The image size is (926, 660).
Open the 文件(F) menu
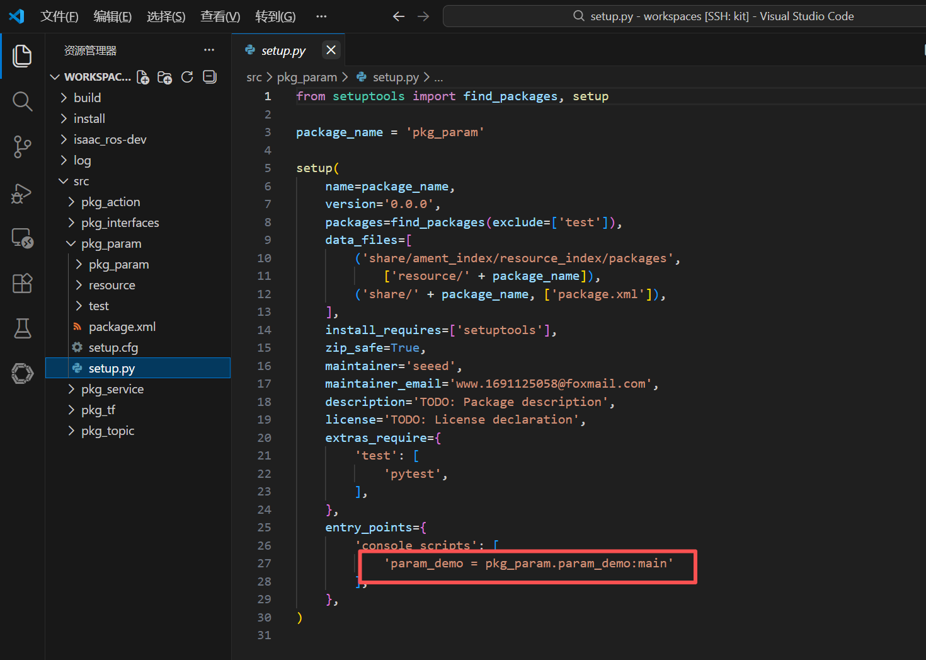tap(59, 16)
